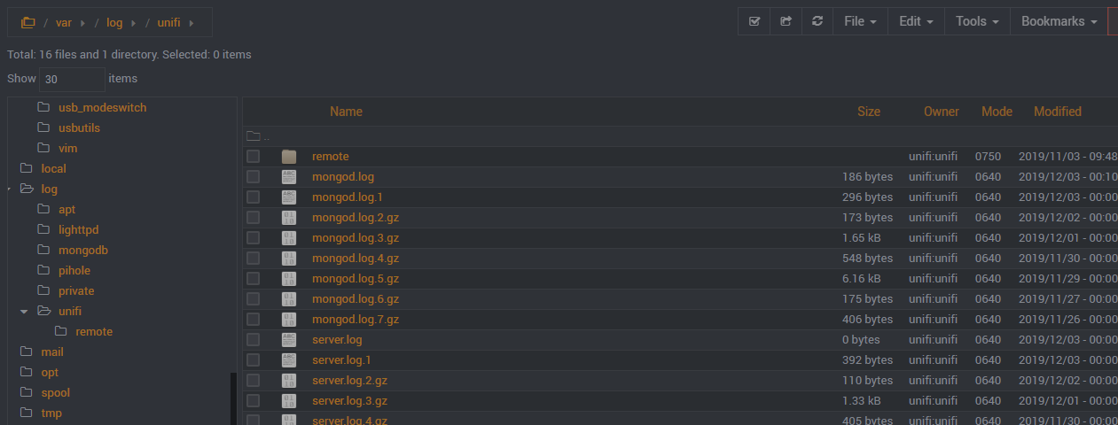Click the remote folder icon in file list
1118x425 pixels.
(x=289, y=157)
